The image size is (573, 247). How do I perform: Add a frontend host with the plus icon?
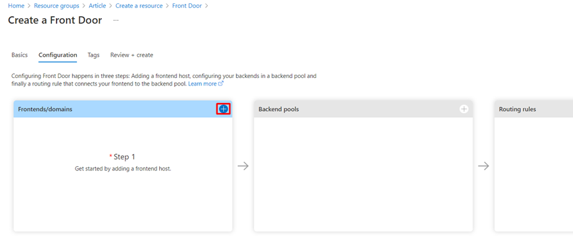click(x=223, y=109)
